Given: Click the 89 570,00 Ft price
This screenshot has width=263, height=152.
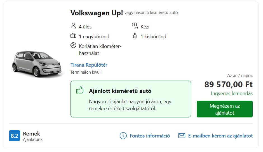Looking at the screenshot, I should [229, 85].
